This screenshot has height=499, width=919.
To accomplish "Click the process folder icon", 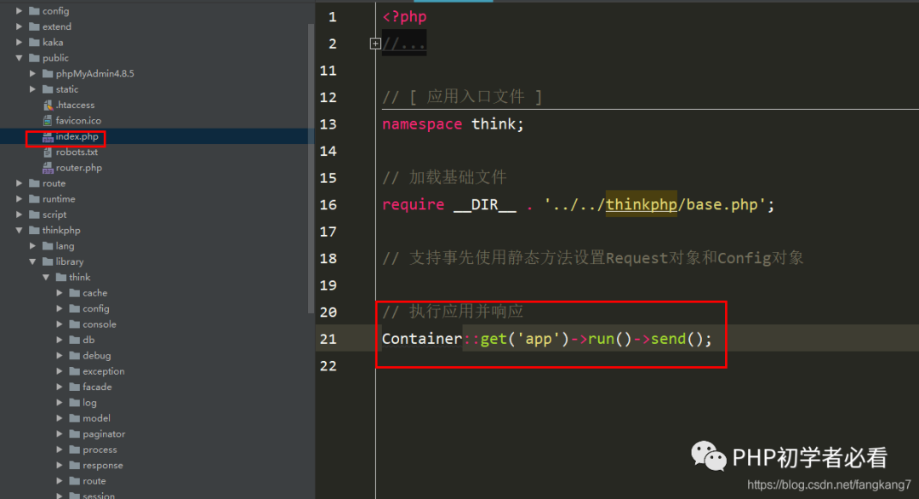I will (x=74, y=450).
